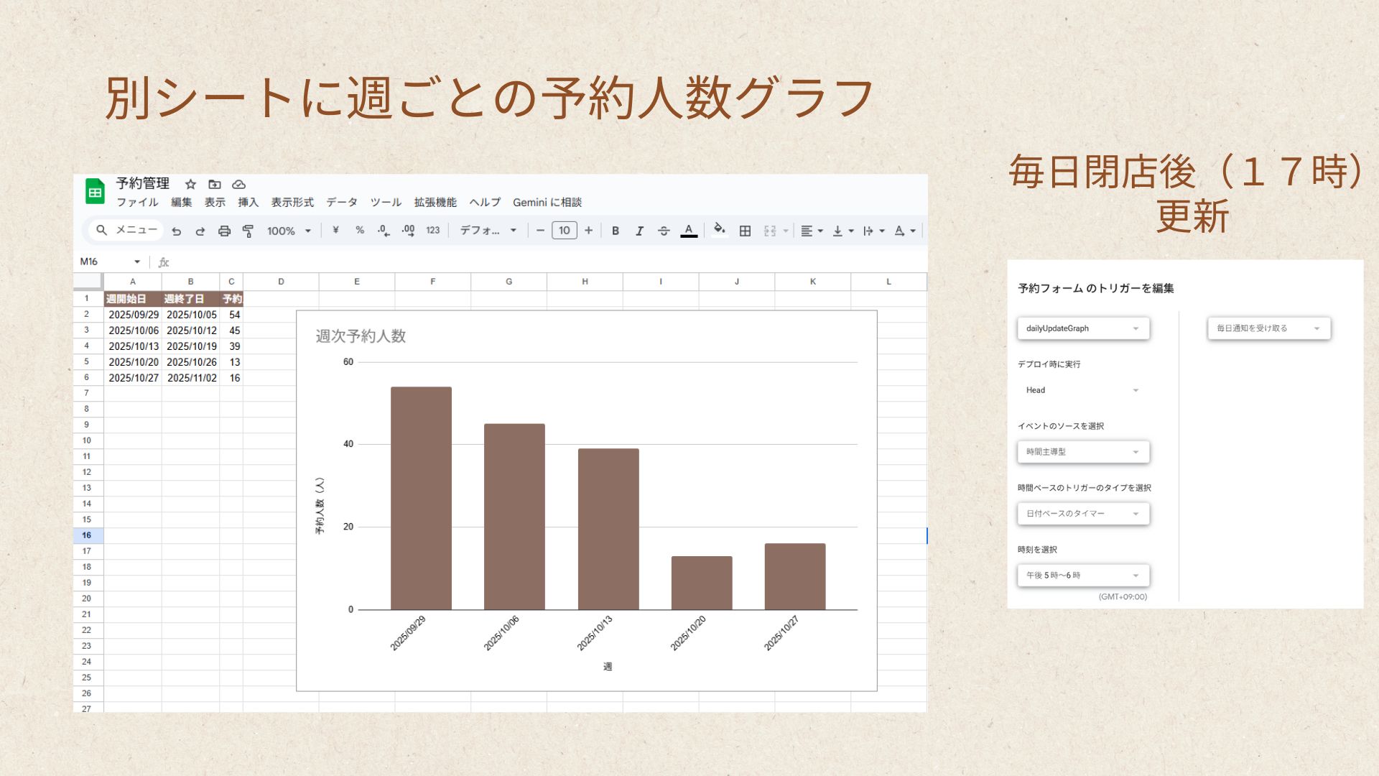Viewport: 1379px width, 776px height.
Task: Click Gemini に相談 in menu bar
Action: (547, 203)
